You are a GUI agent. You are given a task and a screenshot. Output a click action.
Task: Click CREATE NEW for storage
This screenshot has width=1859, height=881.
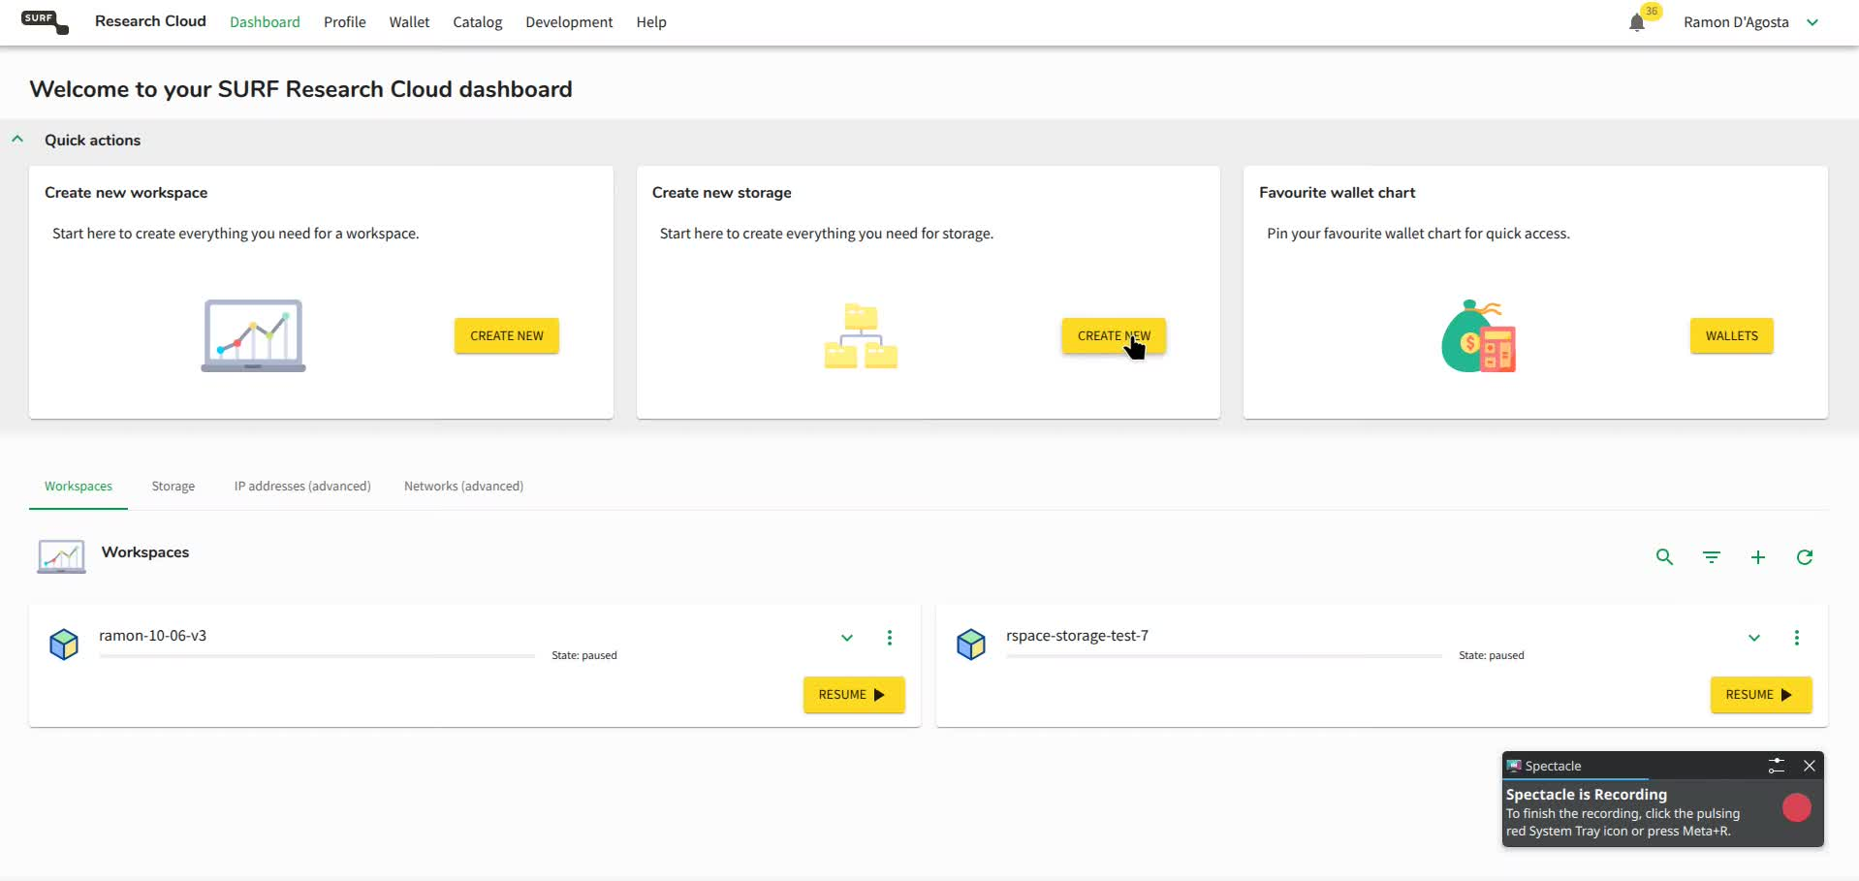(x=1114, y=336)
